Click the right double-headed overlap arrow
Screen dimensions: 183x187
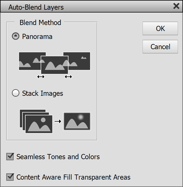coord(68,77)
